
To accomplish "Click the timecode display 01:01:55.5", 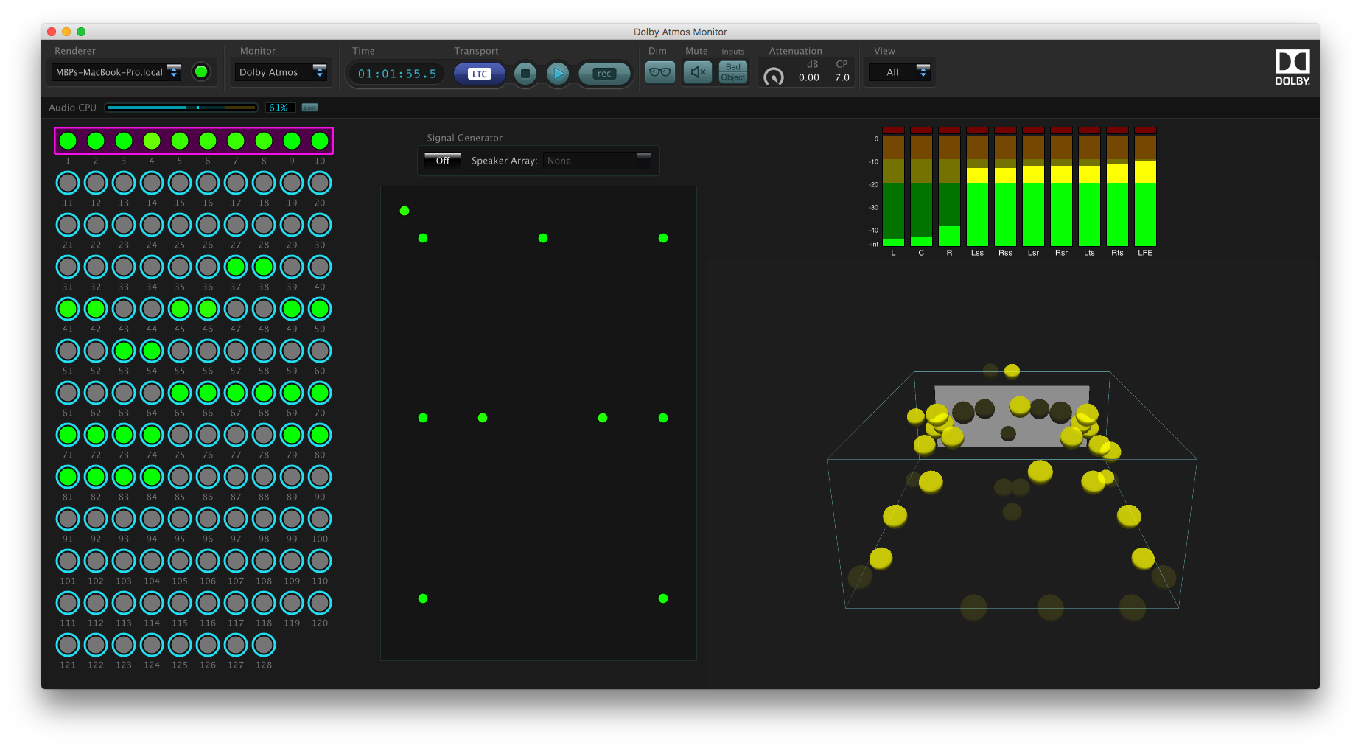I will click(x=396, y=74).
